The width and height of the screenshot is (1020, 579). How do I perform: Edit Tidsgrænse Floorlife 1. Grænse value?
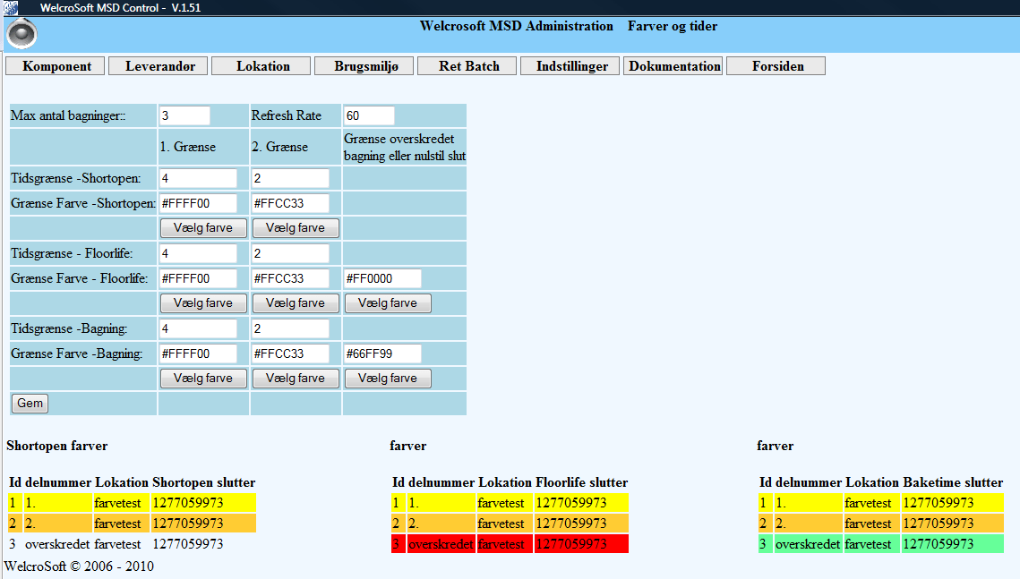pyautogui.click(x=199, y=253)
